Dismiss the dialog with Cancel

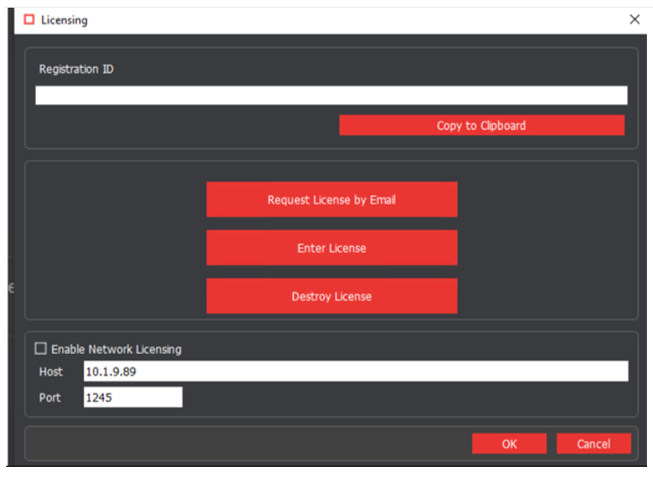coord(593,444)
